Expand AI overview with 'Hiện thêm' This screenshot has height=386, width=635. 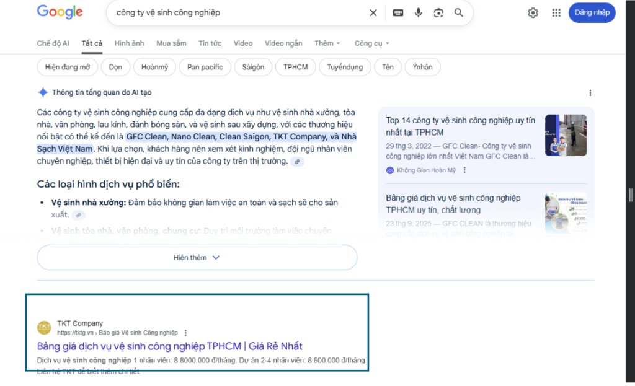197,257
